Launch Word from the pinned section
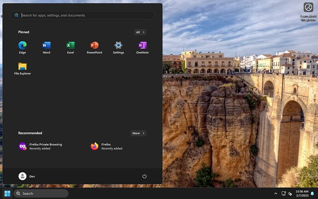 [47, 47]
